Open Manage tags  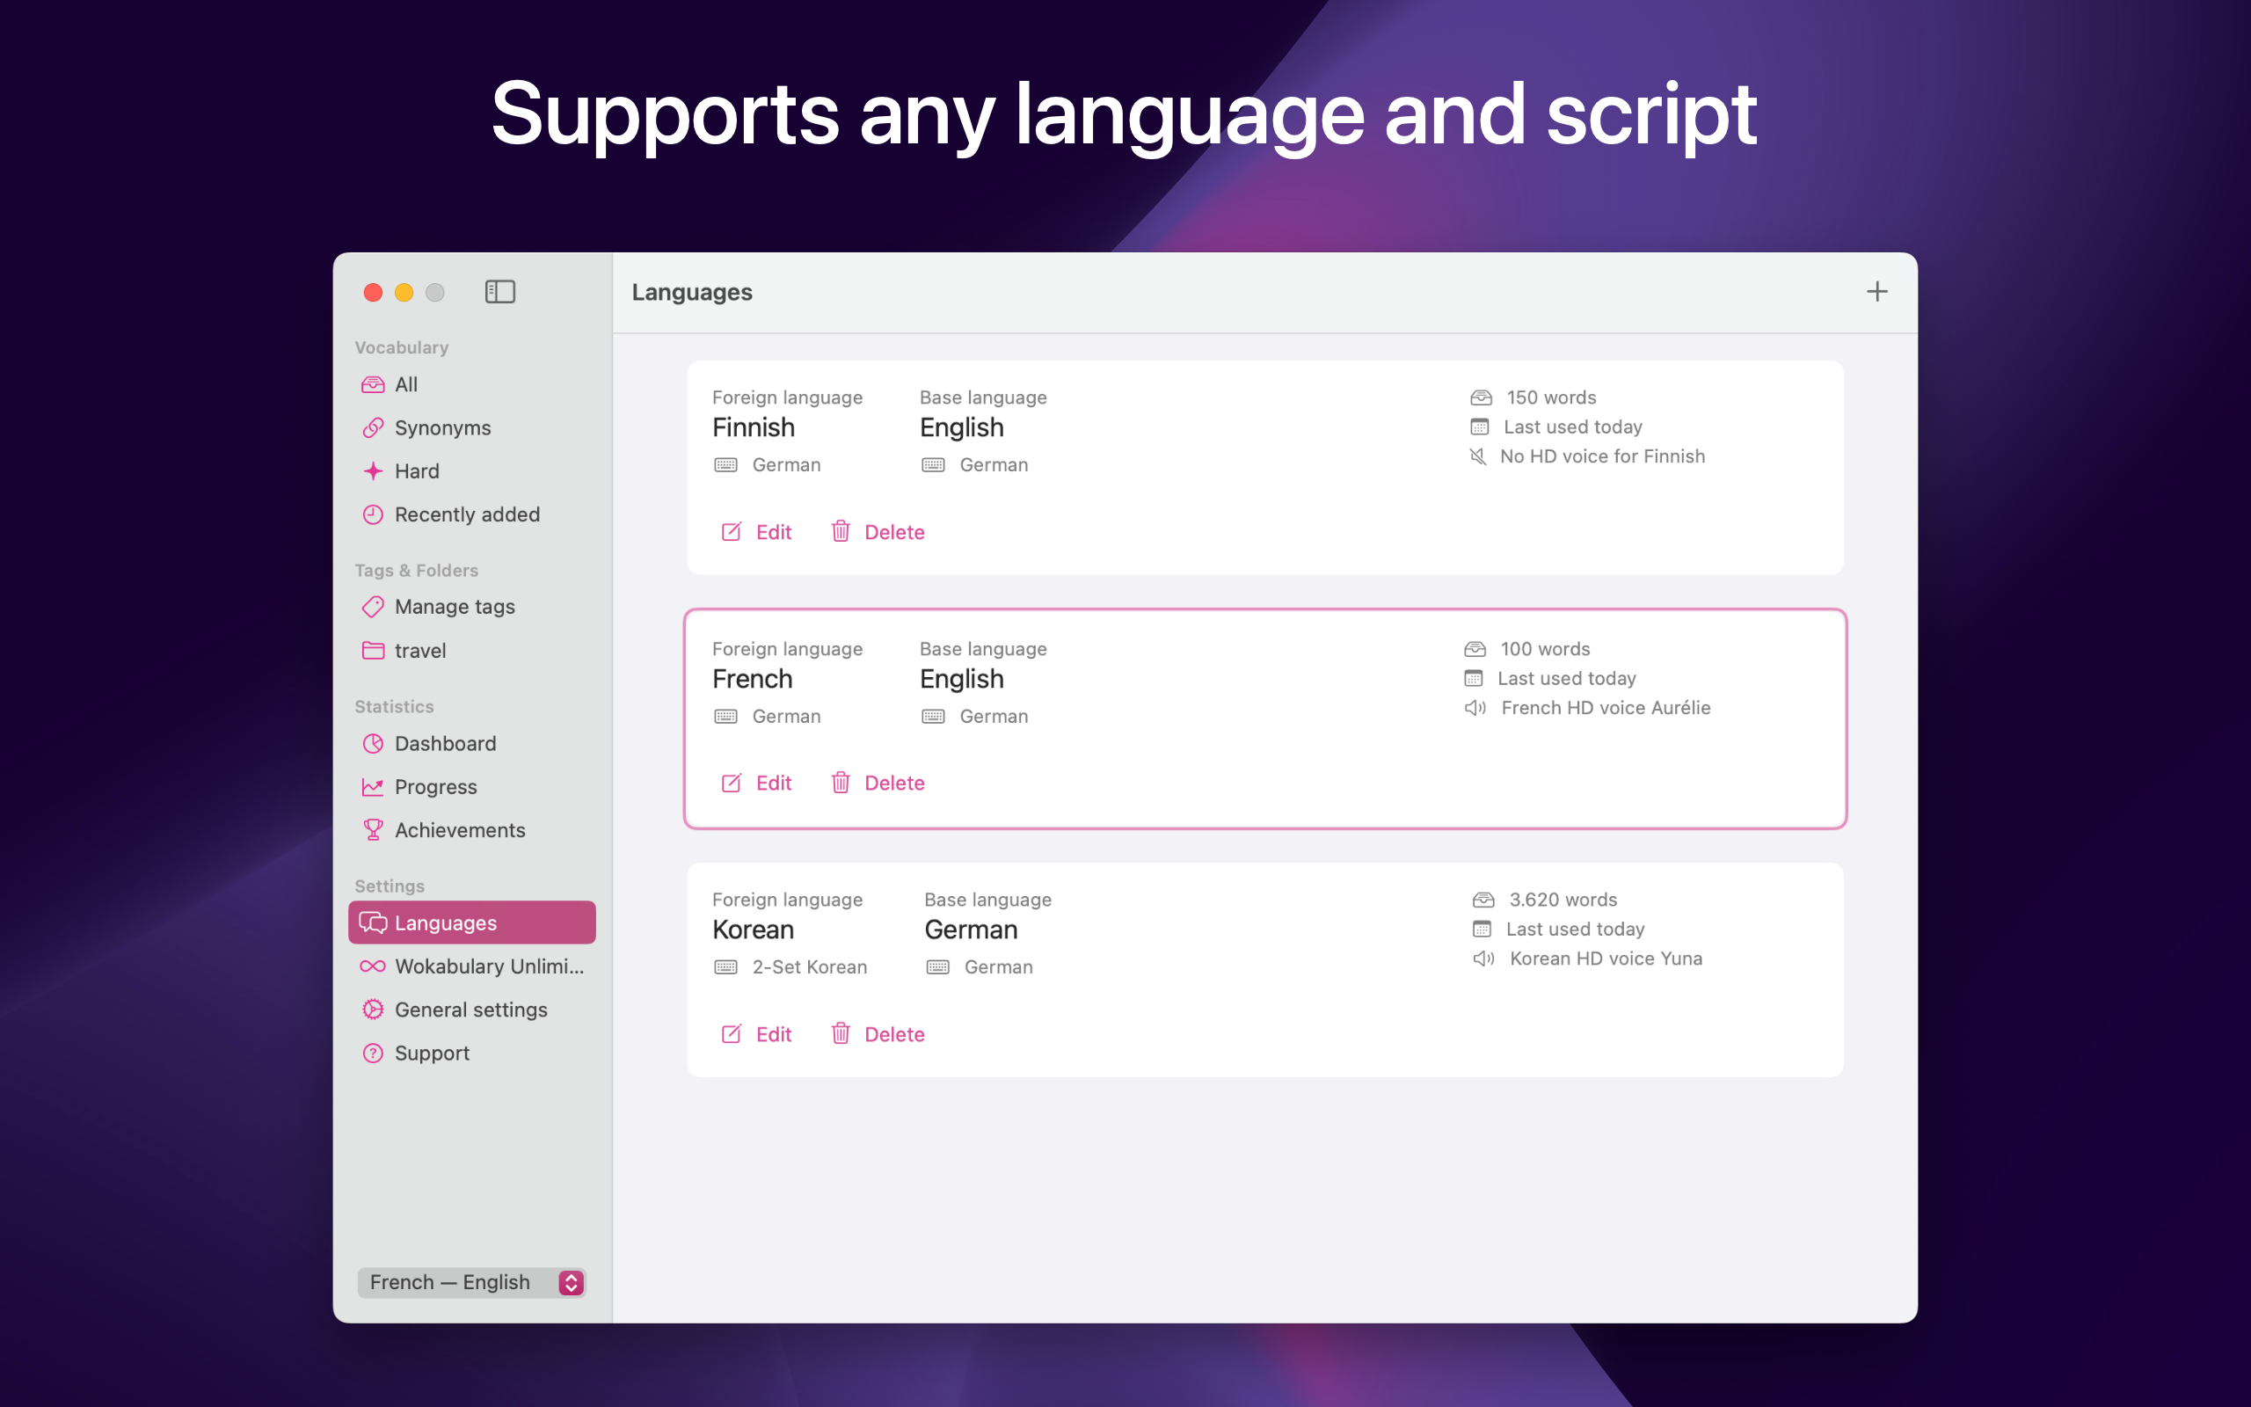click(x=471, y=607)
